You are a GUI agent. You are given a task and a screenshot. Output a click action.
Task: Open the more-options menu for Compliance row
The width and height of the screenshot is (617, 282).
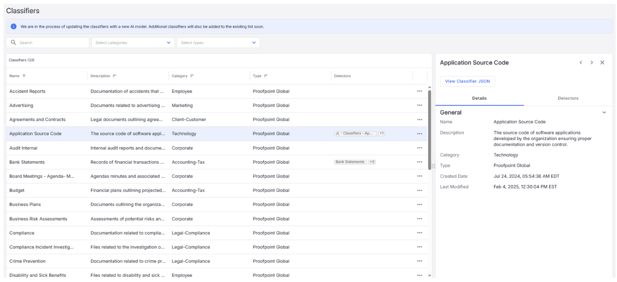tap(420, 233)
